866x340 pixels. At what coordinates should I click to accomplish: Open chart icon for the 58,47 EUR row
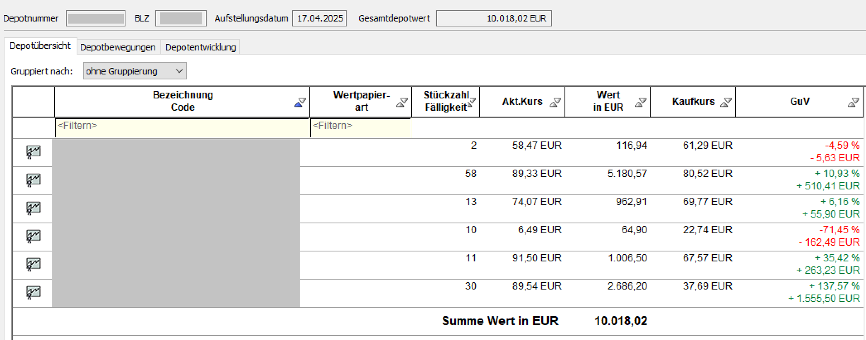(33, 152)
